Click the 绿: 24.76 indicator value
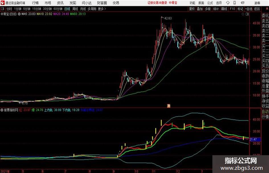Viewport: 269px width, 173px height. coord(37,110)
